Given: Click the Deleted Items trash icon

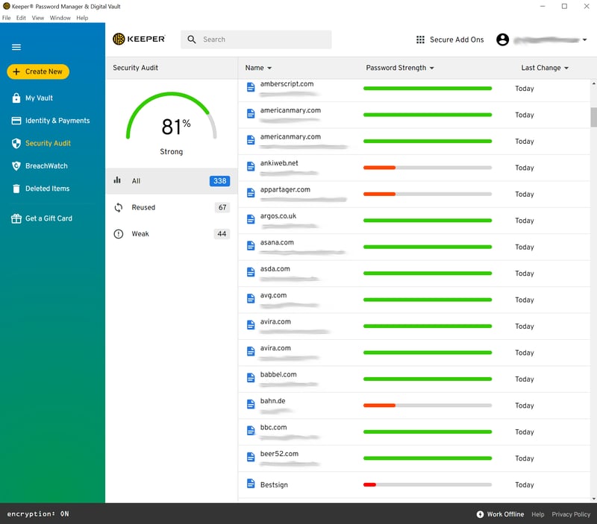Looking at the screenshot, I should click(16, 189).
